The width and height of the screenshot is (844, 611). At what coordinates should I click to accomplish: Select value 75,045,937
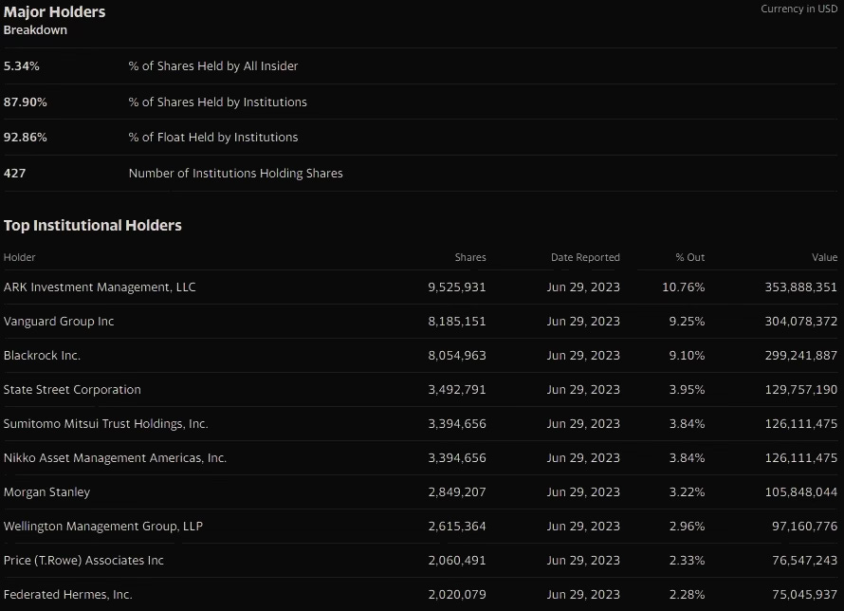tap(805, 595)
